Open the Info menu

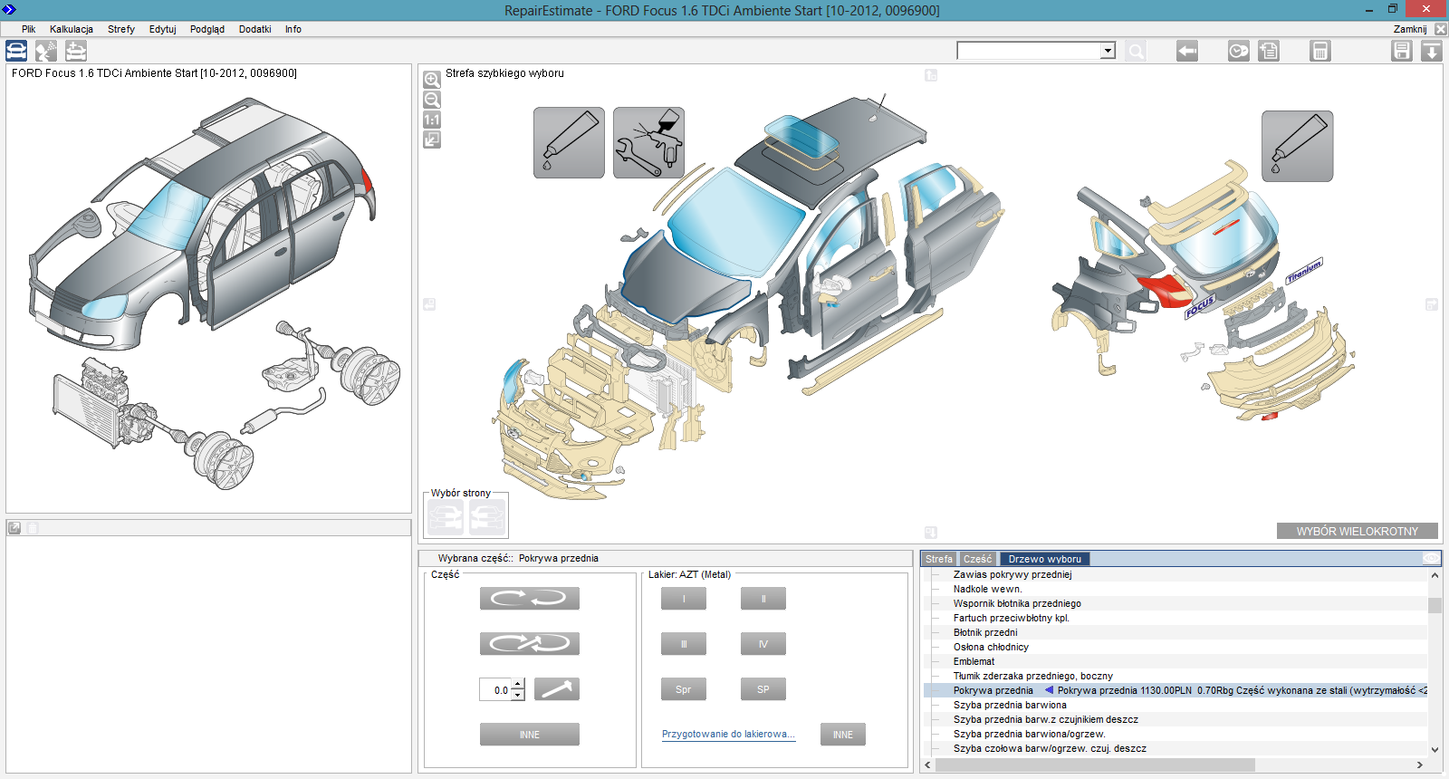click(293, 29)
